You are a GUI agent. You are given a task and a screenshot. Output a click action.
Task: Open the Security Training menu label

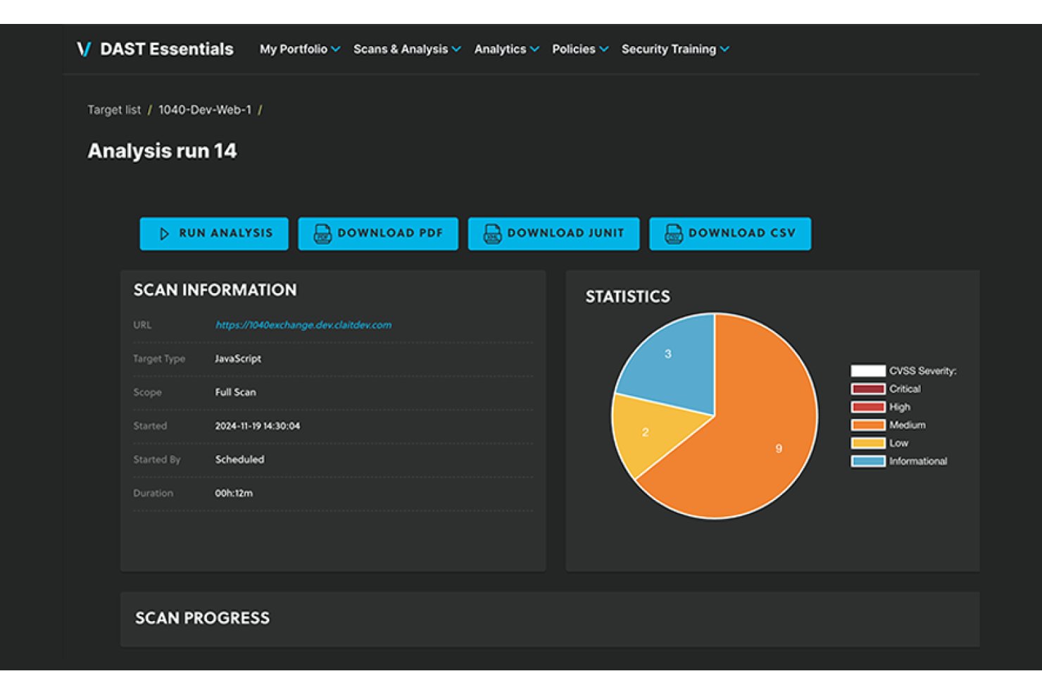pos(669,49)
